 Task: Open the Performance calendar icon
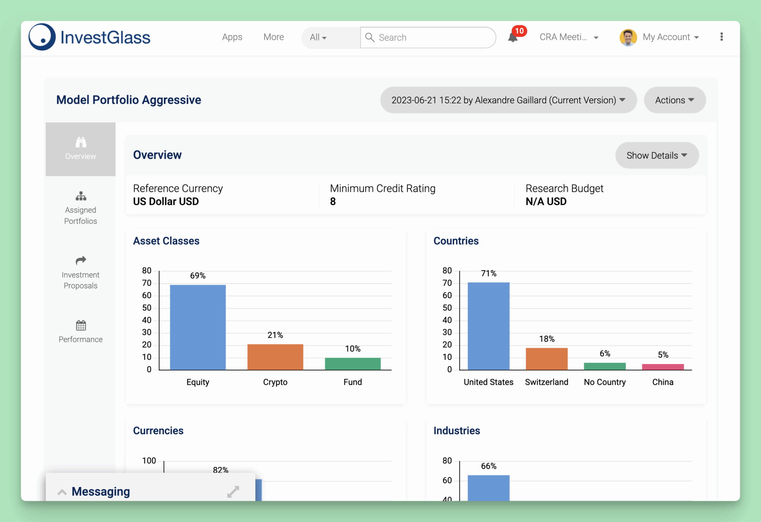(81, 325)
